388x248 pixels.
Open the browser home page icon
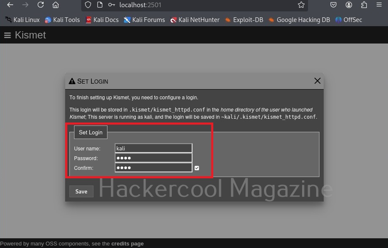[56, 5]
